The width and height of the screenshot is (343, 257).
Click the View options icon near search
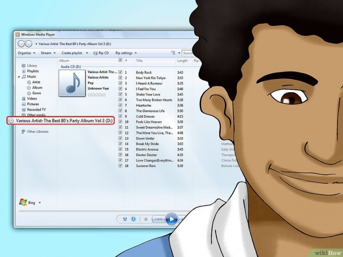pyautogui.click(x=173, y=53)
